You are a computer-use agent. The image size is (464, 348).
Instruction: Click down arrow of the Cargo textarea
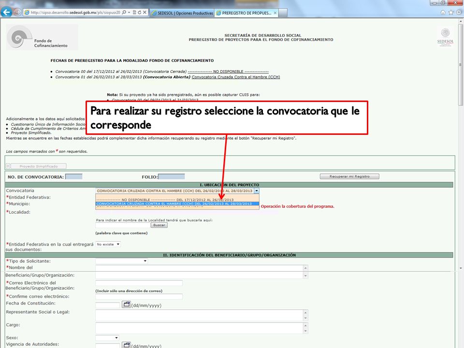click(305, 331)
